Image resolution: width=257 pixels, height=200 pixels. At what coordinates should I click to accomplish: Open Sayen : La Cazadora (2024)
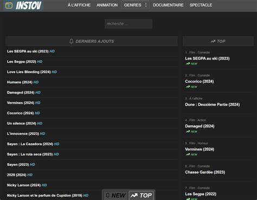click(30, 144)
